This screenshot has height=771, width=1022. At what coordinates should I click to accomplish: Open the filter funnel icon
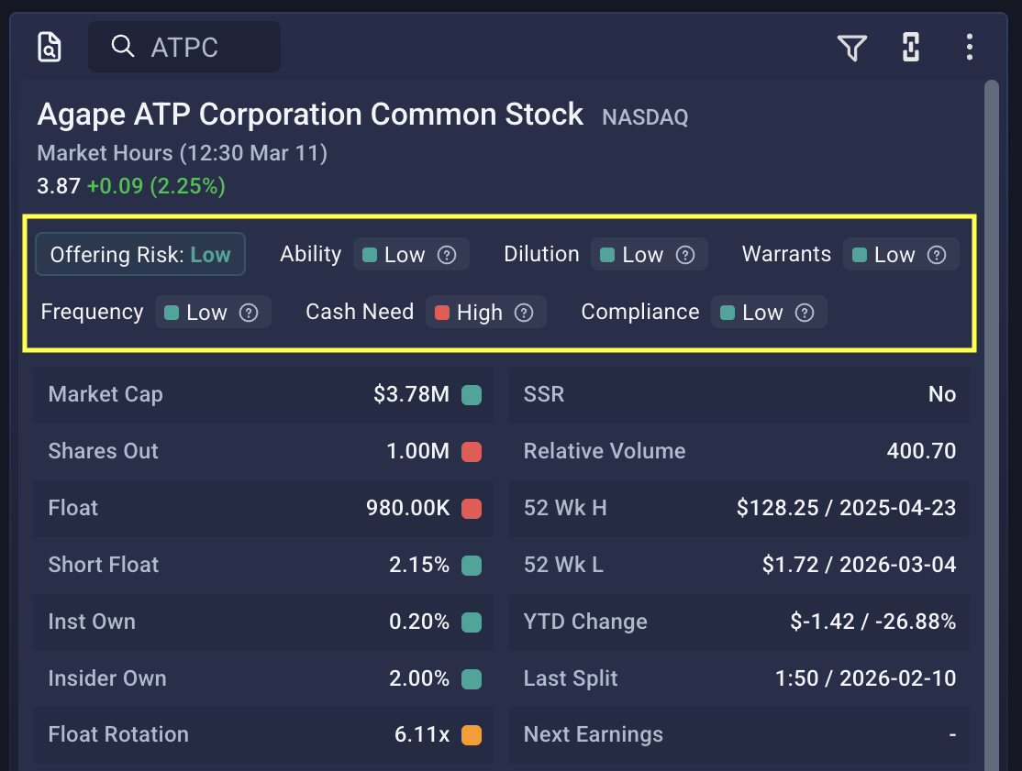tap(852, 48)
